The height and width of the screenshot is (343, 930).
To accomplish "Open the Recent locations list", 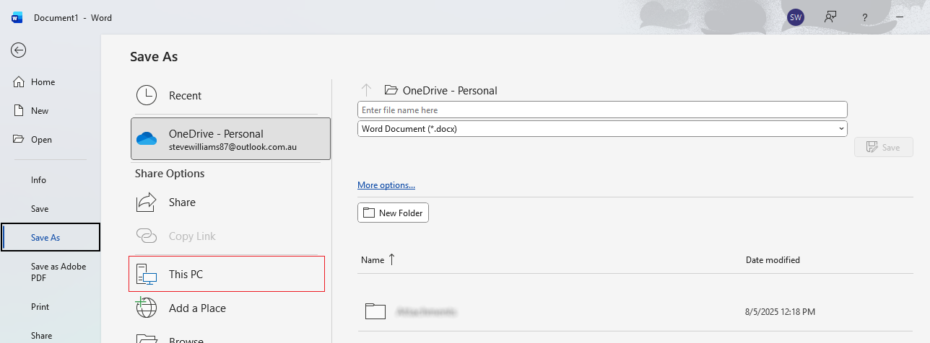I will click(185, 96).
